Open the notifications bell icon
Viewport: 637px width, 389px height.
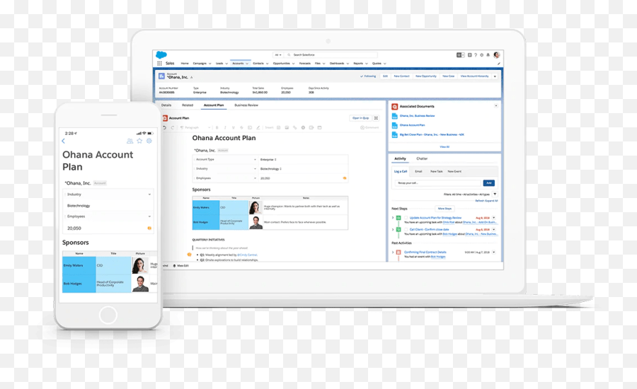click(x=488, y=55)
